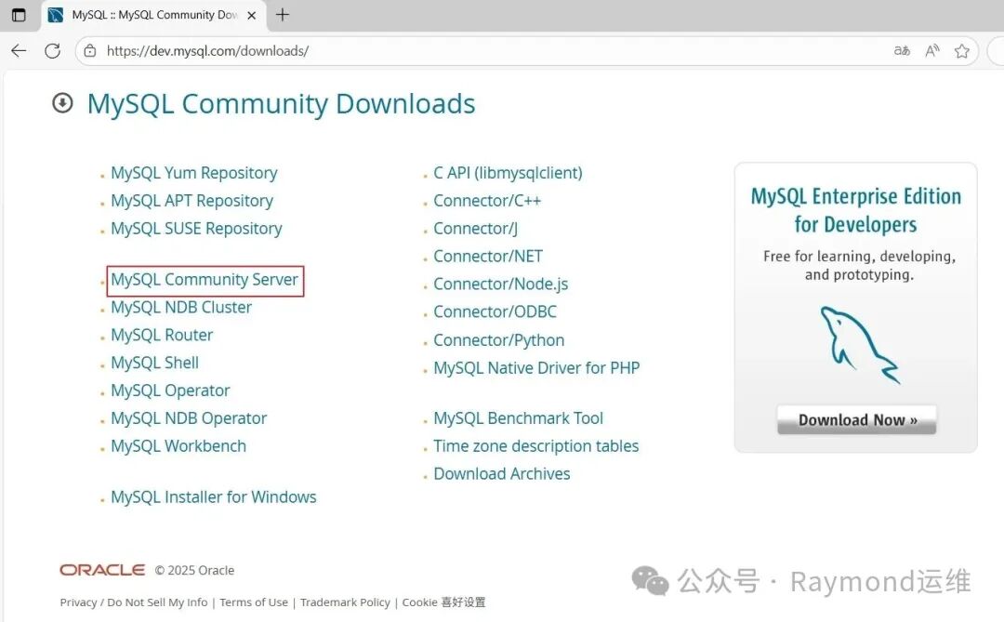
Task: Open the Privacy / Do Not Sell My Info link
Action: point(134,602)
